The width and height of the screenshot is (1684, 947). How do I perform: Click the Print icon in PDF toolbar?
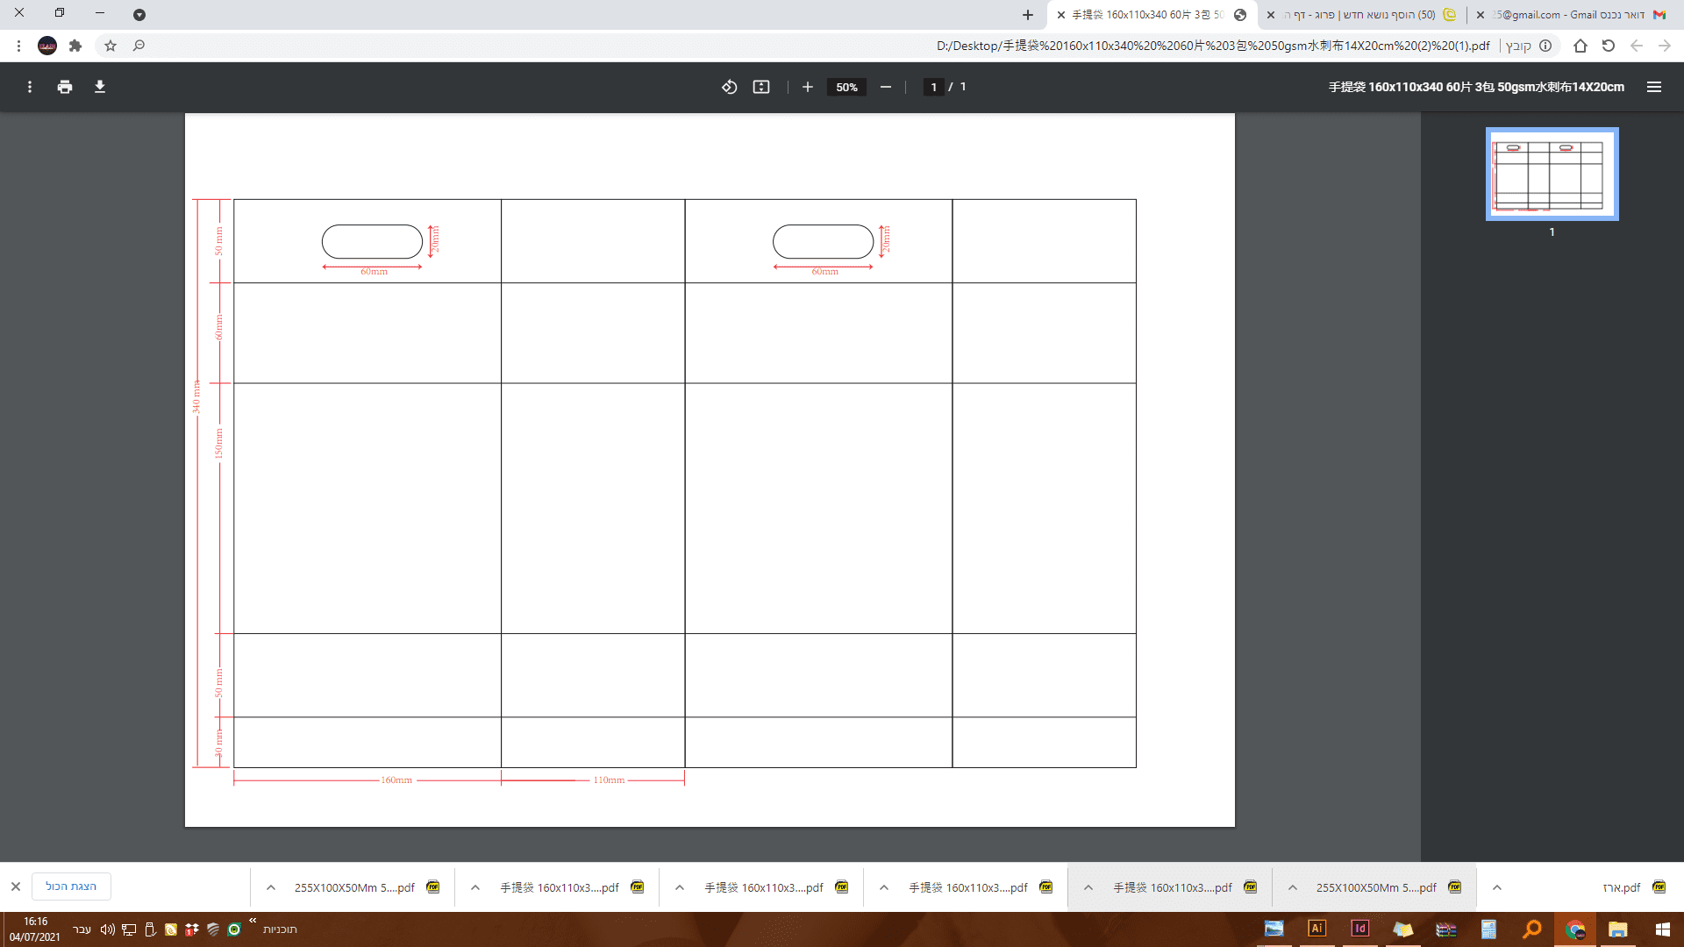tap(65, 87)
